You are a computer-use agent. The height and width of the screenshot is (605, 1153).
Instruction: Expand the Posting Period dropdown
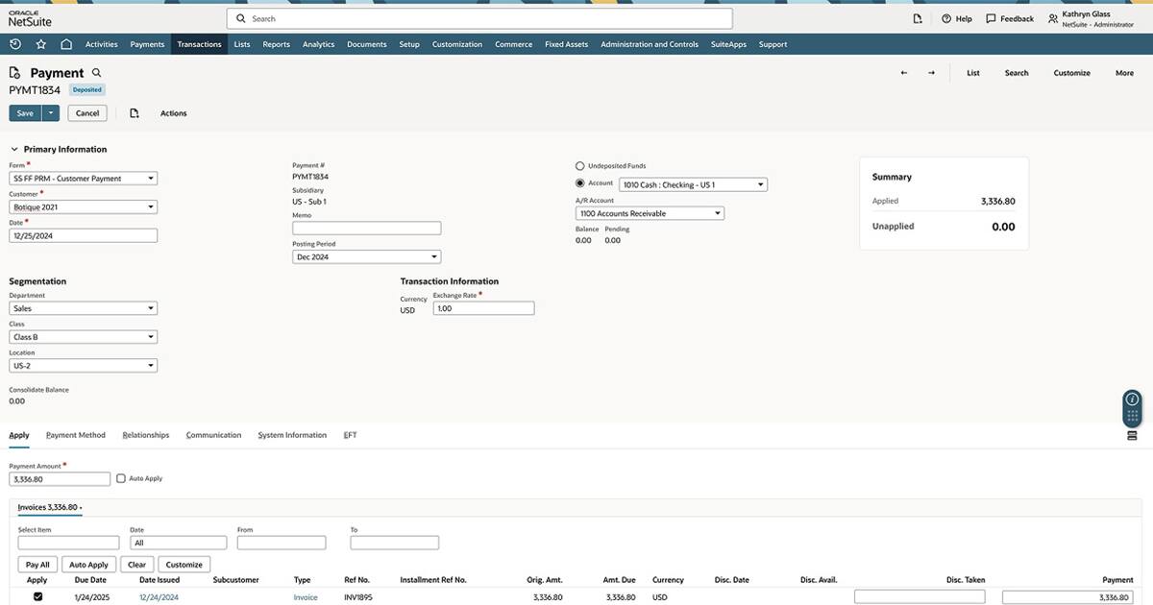tap(366, 257)
